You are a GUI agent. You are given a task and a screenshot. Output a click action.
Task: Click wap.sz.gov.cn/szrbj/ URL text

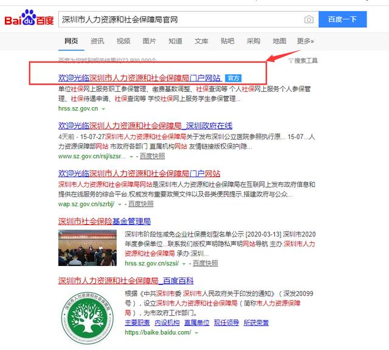click(86, 204)
